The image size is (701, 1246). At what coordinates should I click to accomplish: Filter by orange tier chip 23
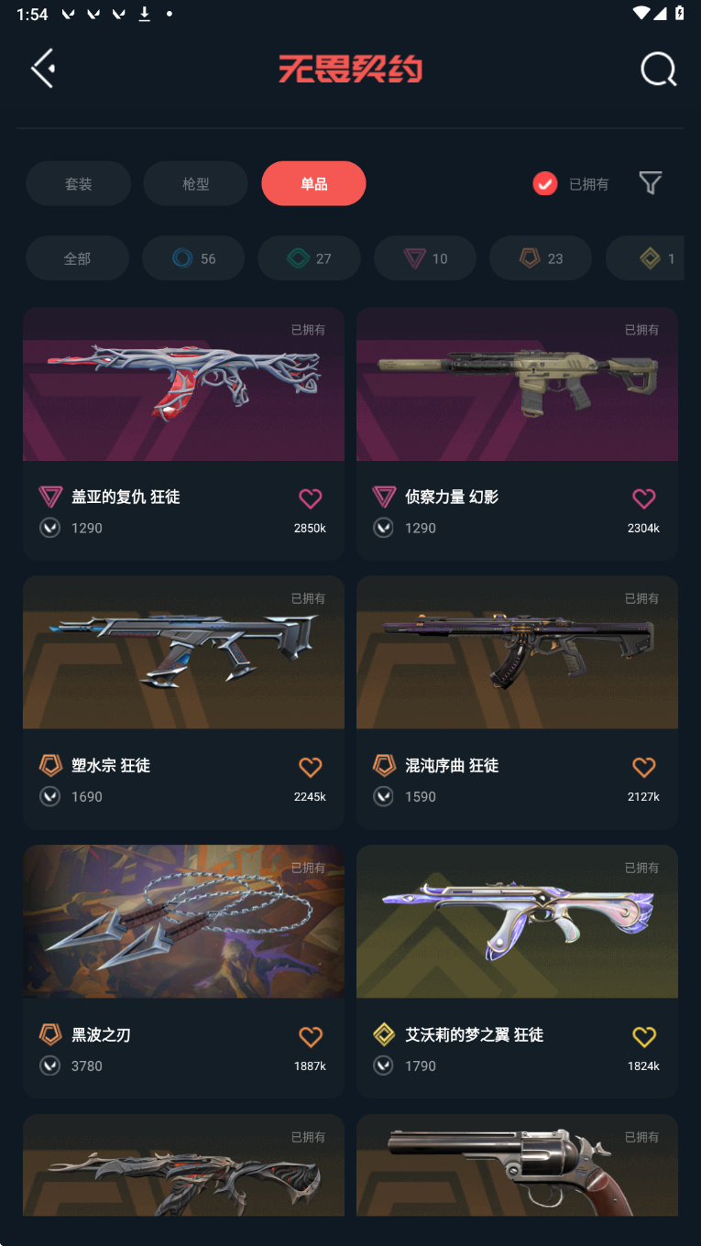point(541,258)
